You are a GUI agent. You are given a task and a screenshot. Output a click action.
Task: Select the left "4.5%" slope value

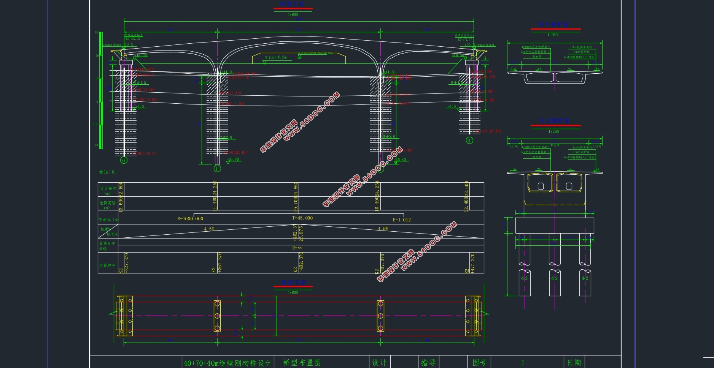[x=209, y=229]
